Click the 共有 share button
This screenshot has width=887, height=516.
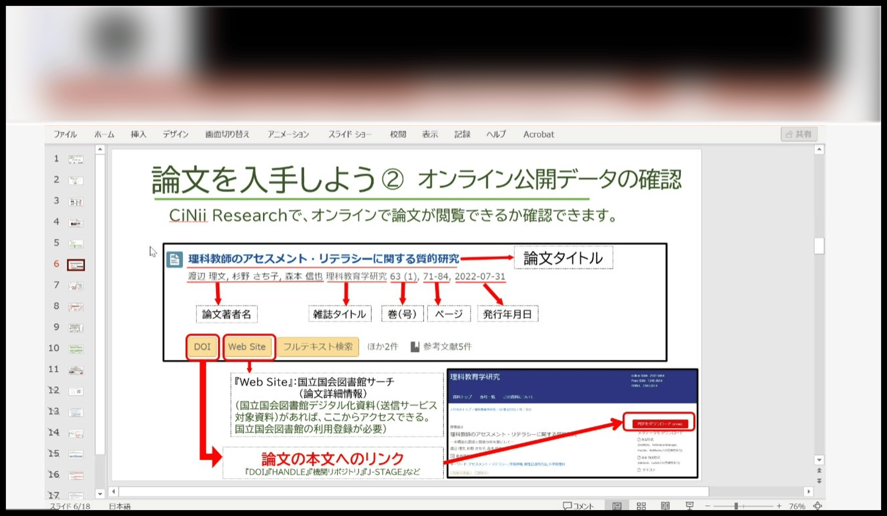799,134
